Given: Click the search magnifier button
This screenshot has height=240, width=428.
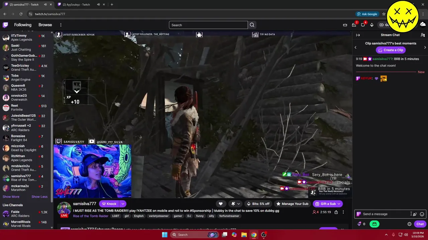Looking at the screenshot, I should point(252,25).
